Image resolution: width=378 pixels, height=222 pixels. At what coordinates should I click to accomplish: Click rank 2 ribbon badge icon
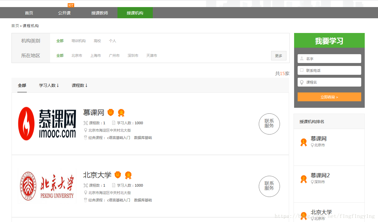[x=304, y=179]
